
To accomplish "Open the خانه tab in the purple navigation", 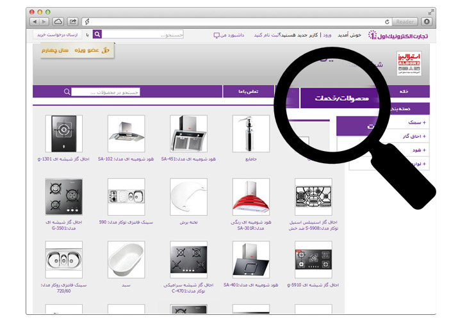I will 404,92.
